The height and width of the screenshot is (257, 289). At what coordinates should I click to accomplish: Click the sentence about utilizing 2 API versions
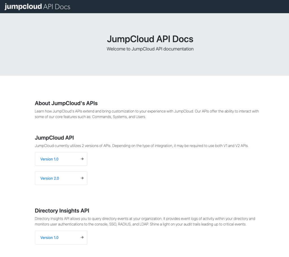tap(141, 146)
